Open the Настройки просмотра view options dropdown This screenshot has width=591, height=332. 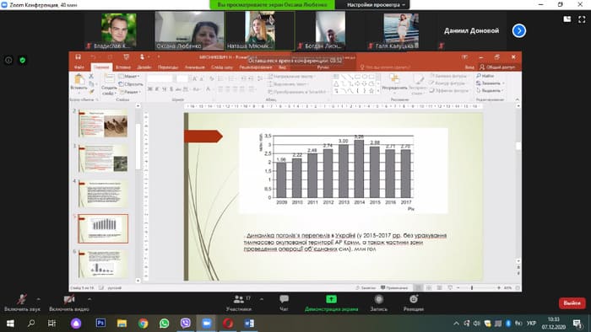tap(376, 5)
